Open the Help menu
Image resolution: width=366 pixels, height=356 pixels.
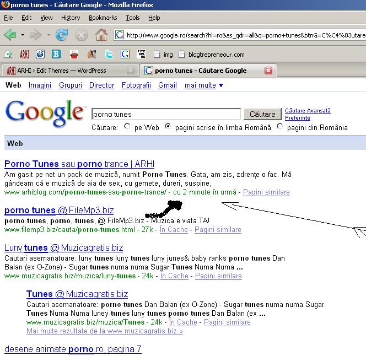tap(154, 18)
